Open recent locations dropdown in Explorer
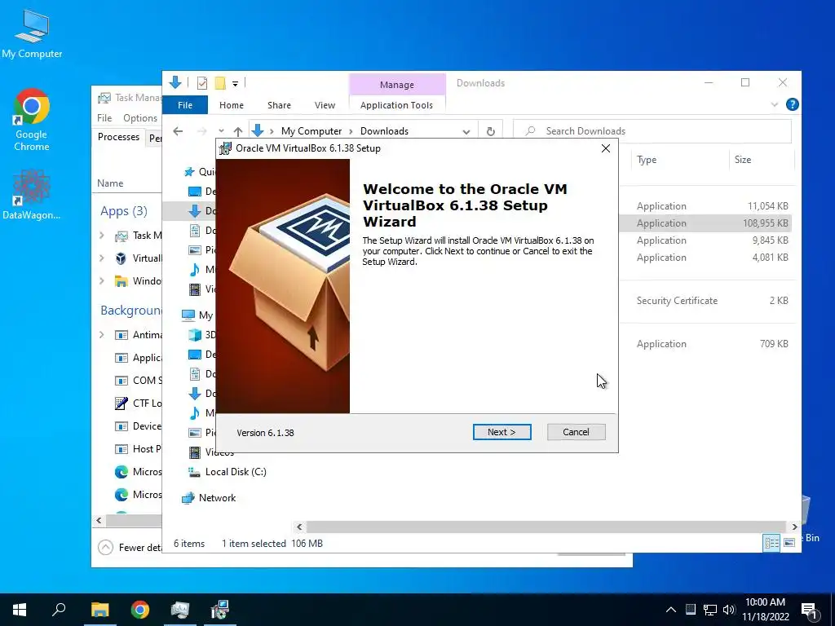Viewport: 835px width, 626px height. coord(221,131)
